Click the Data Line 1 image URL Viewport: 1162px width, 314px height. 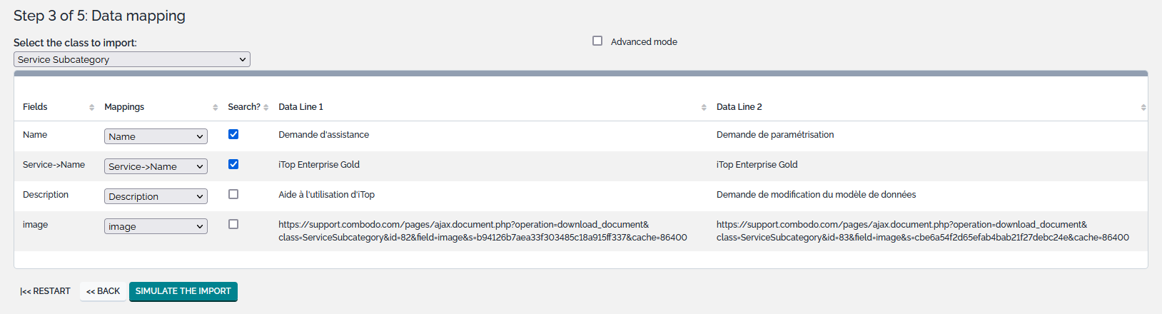[483, 231]
